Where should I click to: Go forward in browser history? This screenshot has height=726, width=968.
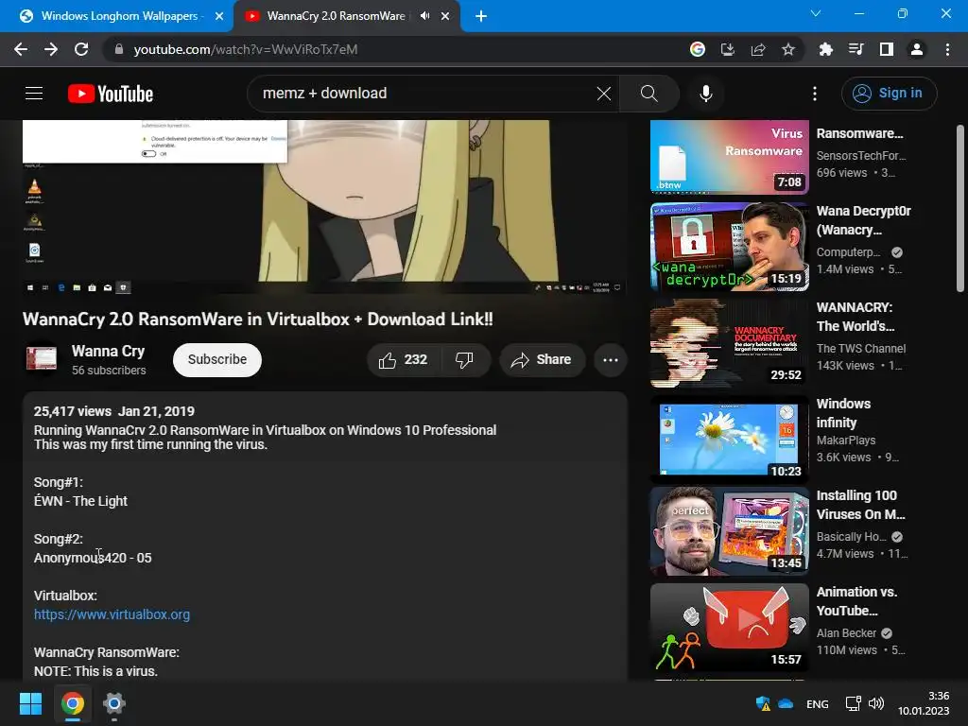click(x=51, y=49)
